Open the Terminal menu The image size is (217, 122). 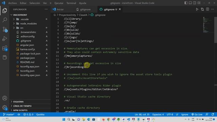tap(71, 3)
